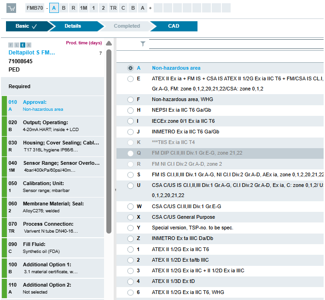Switch to the Details step tab
Image resolution: width=325 pixels, height=300 pixels.
[73, 26]
